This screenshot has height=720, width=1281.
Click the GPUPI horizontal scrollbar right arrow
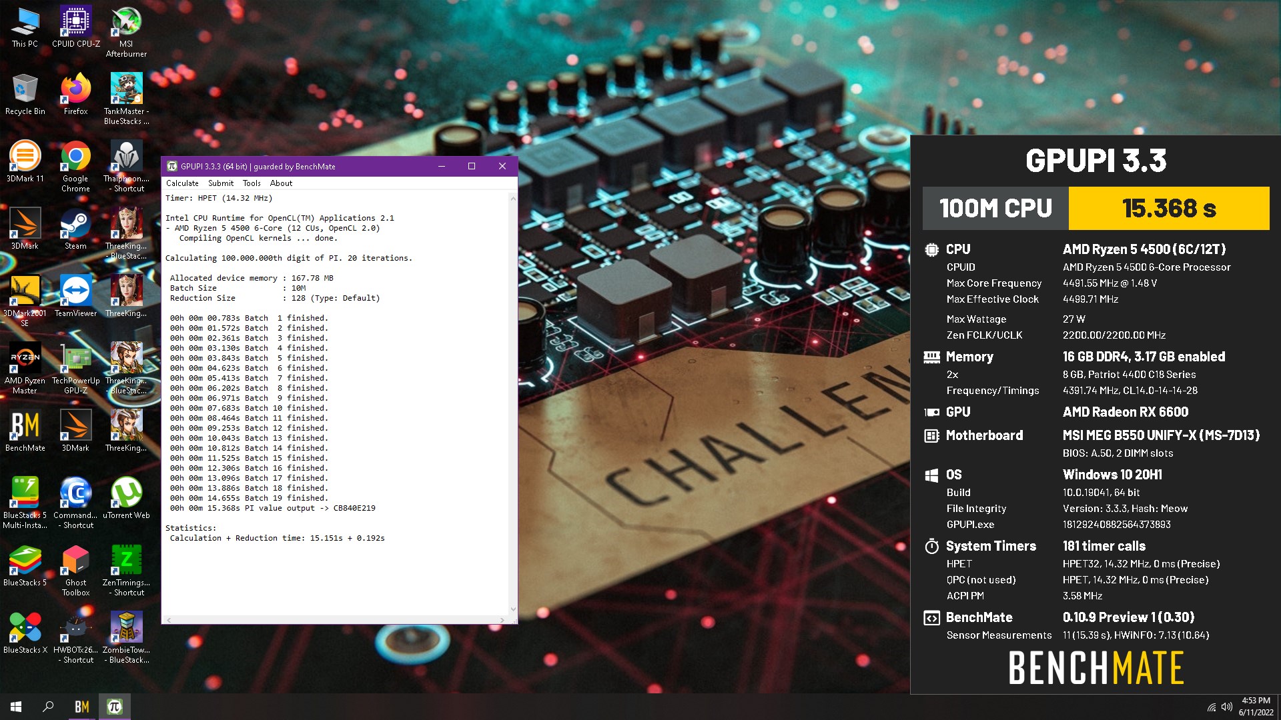click(502, 620)
